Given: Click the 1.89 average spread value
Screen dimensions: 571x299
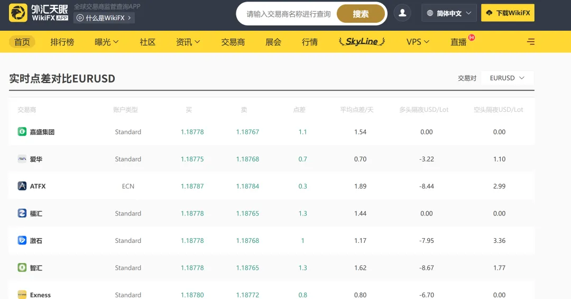Looking at the screenshot, I should click(360, 186).
